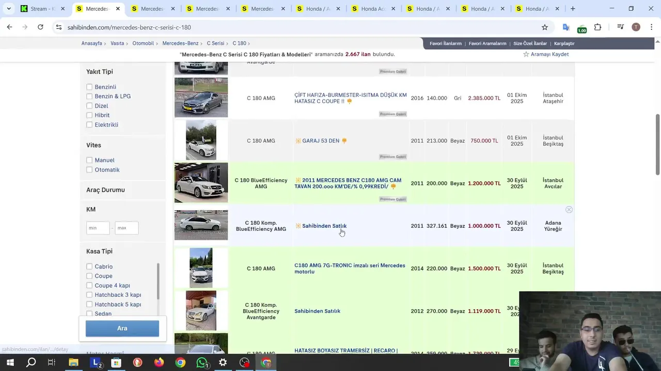
Task: Open Windows Settings gear on taskbar
Action: coord(223,363)
